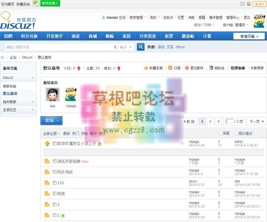Click the page number input box
This screenshot has height=222, width=267.
(229, 122)
